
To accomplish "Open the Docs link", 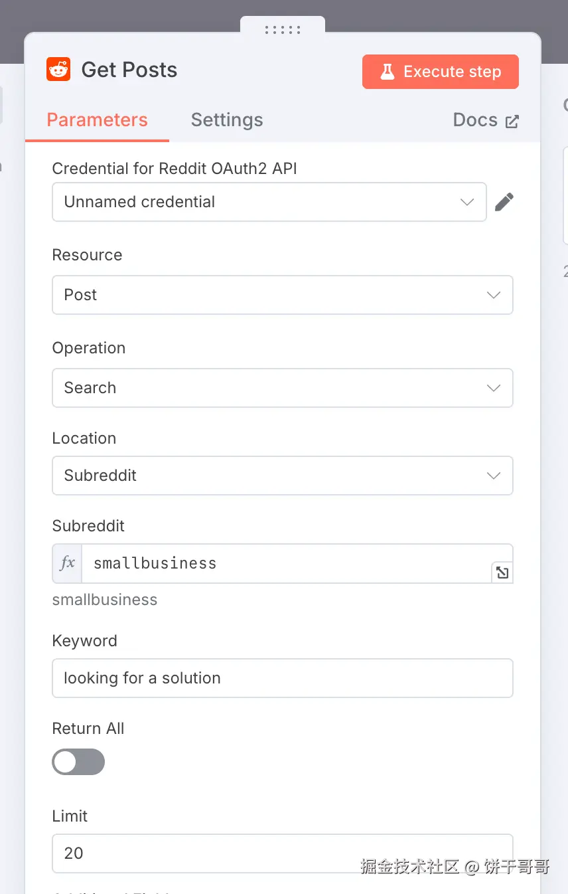I will [475, 120].
